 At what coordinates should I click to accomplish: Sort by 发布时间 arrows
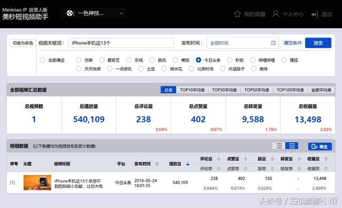pyautogui.click(x=157, y=164)
